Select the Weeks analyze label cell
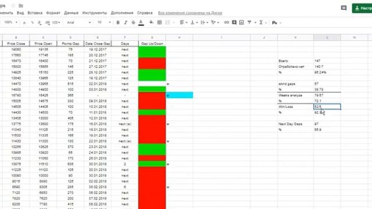The width and height of the screenshot is (372, 209). click(x=296, y=95)
